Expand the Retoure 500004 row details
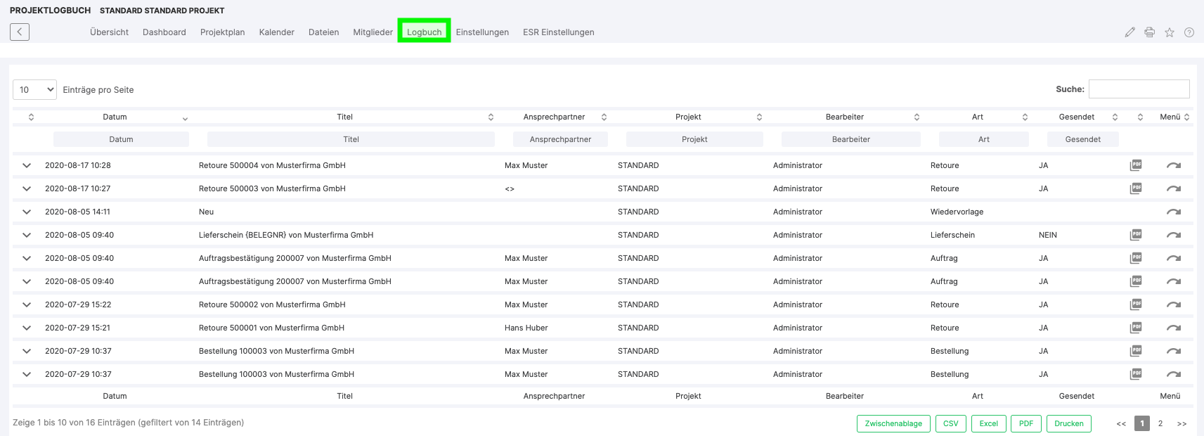Image resolution: width=1204 pixels, height=436 pixels. coord(27,165)
